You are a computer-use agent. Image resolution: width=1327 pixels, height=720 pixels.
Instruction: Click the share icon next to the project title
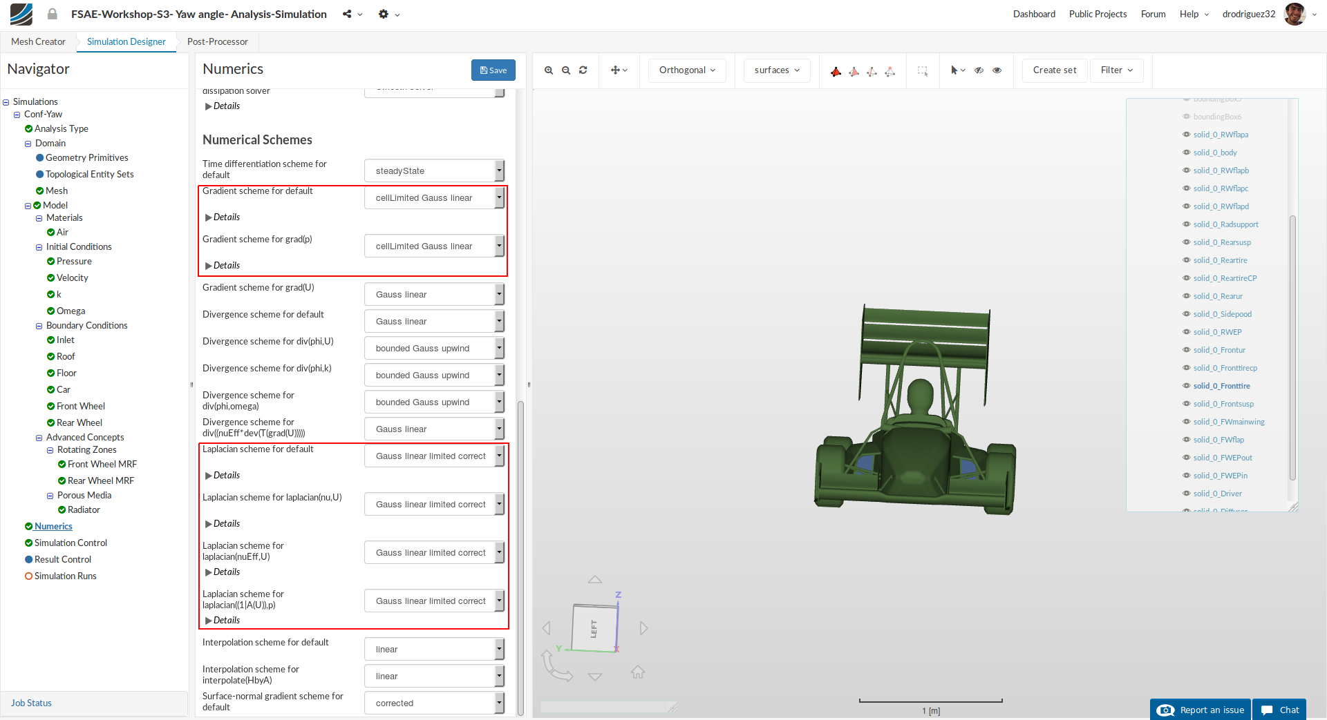[x=347, y=14]
